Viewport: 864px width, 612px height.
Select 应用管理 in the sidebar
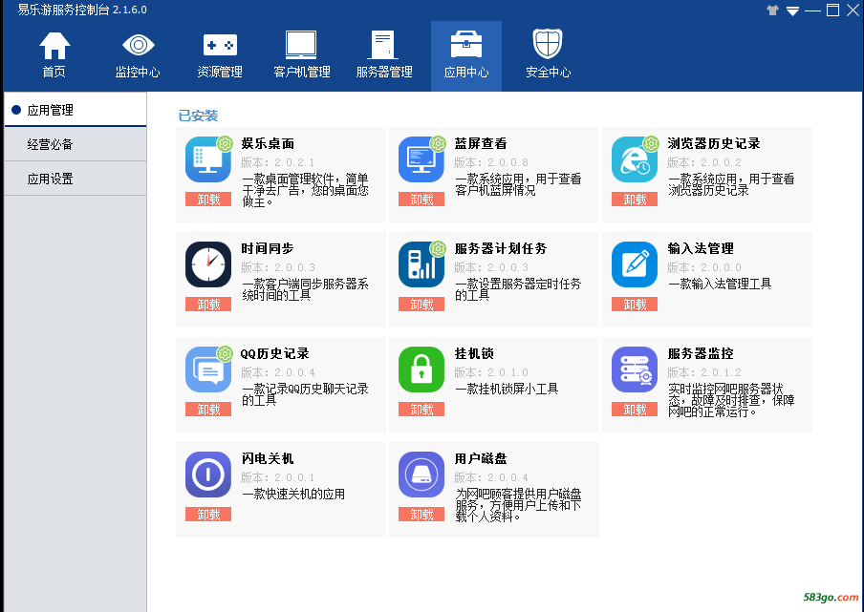[x=75, y=110]
